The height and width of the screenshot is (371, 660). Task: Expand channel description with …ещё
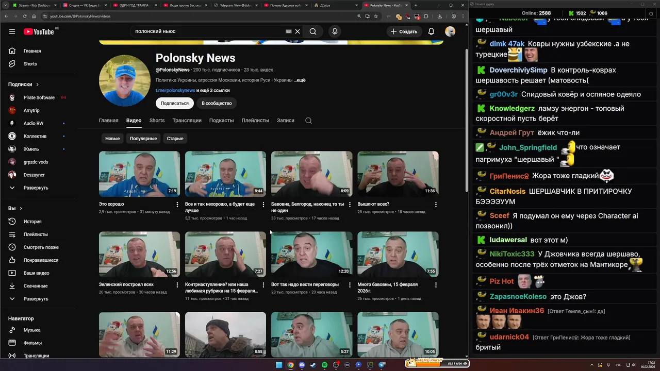(x=300, y=80)
